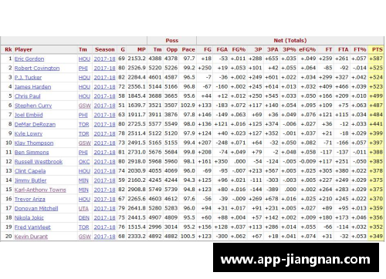Sort by the eFG% column header

(x=307, y=49)
